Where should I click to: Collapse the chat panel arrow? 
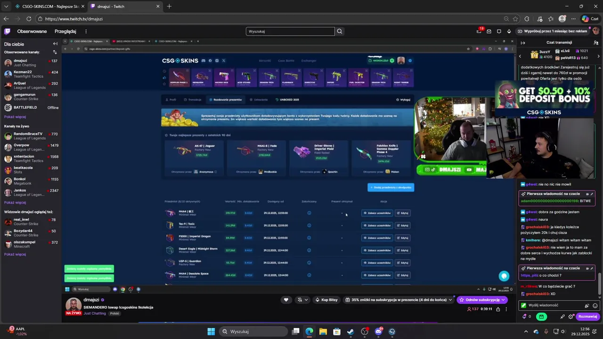click(523, 42)
